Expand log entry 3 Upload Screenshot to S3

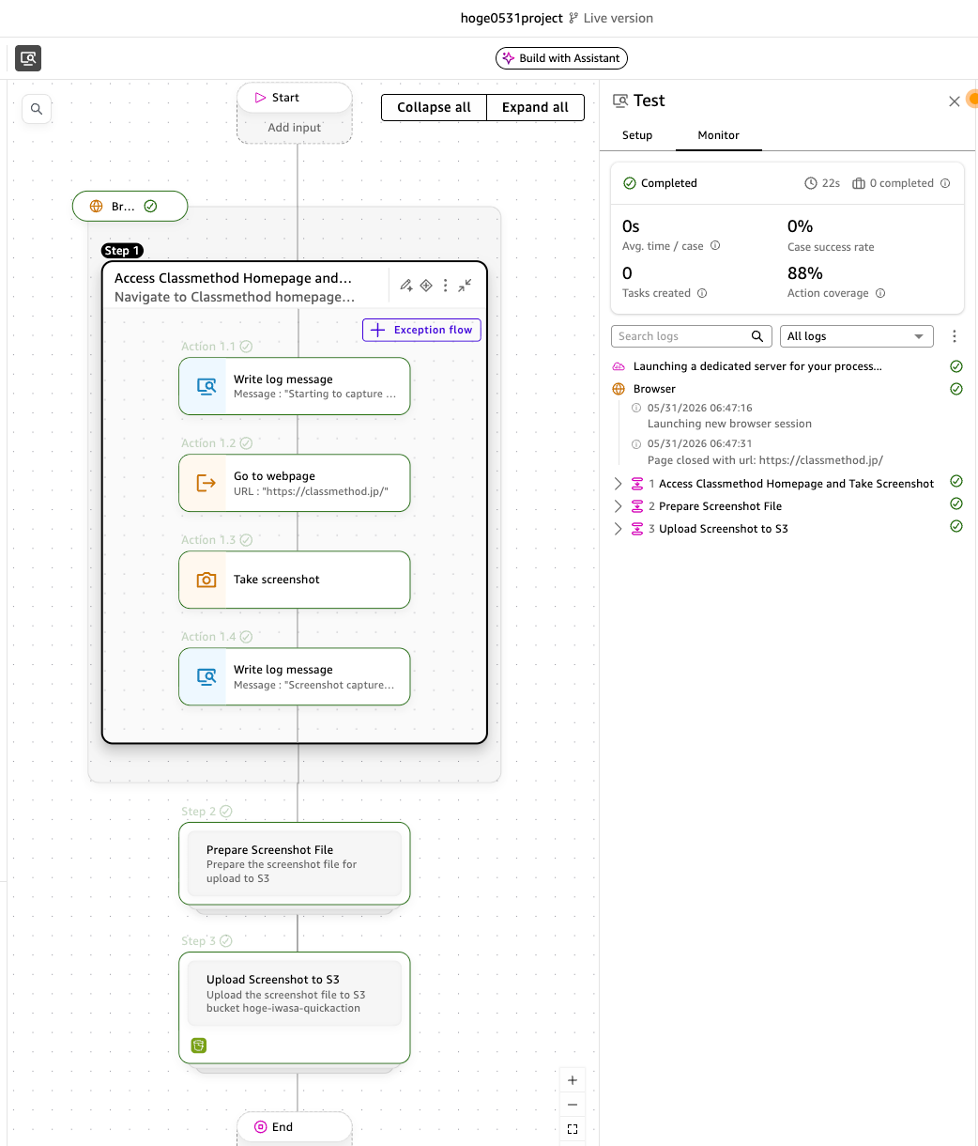pyautogui.click(x=619, y=529)
